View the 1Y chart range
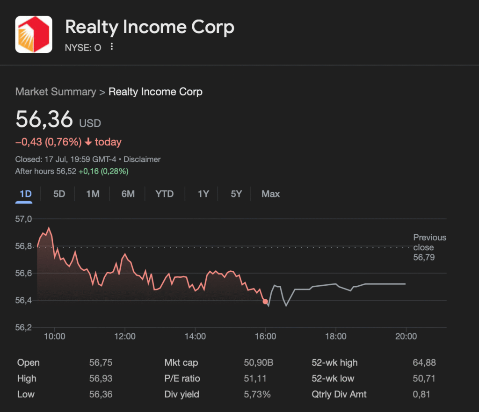Image resolution: width=479 pixels, height=412 pixels. tap(203, 194)
